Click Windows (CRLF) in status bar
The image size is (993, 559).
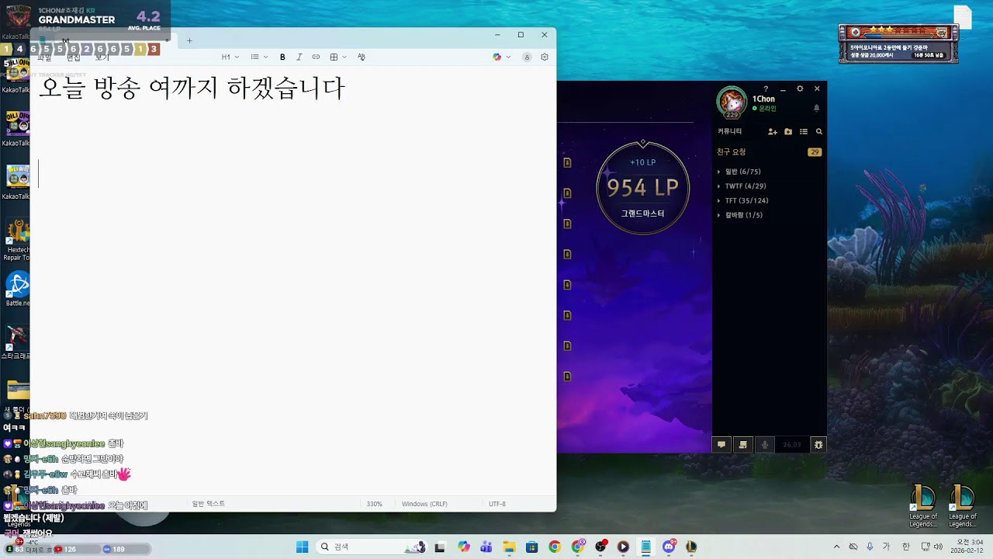424,504
